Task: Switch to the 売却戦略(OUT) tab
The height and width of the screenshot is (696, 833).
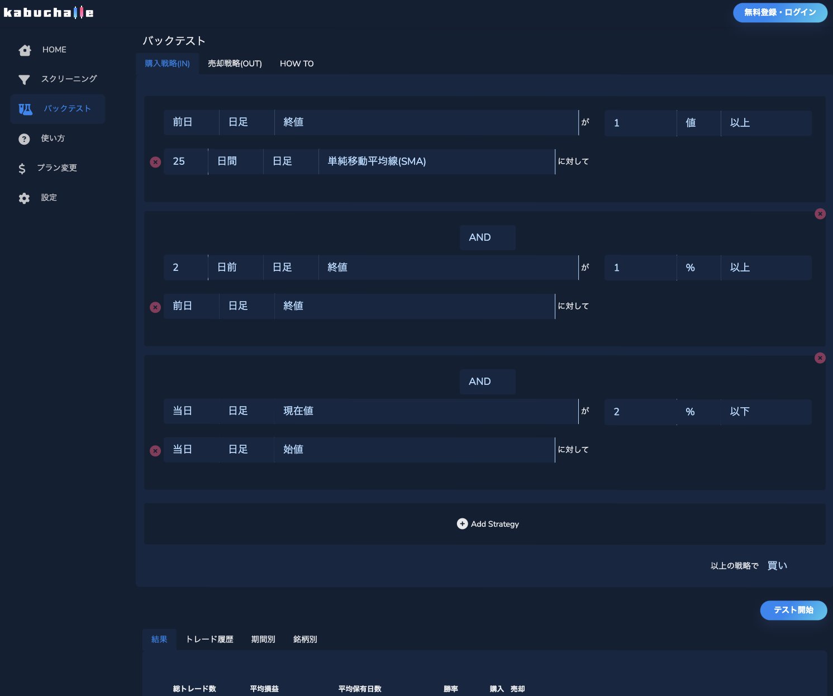Action: pyautogui.click(x=235, y=64)
